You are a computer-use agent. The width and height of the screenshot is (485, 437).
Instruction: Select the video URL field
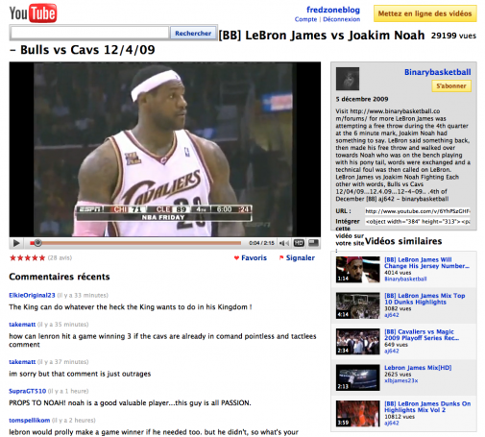[x=418, y=211]
